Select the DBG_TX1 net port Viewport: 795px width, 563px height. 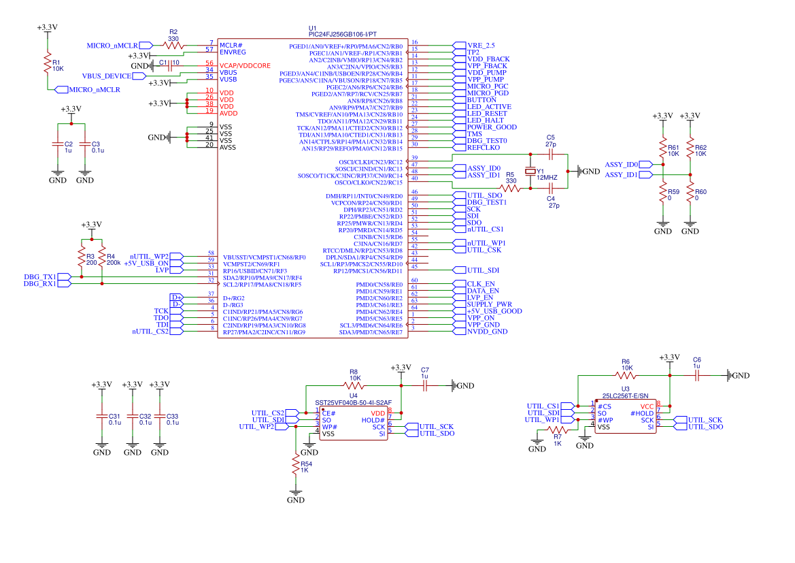click(x=47, y=276)
